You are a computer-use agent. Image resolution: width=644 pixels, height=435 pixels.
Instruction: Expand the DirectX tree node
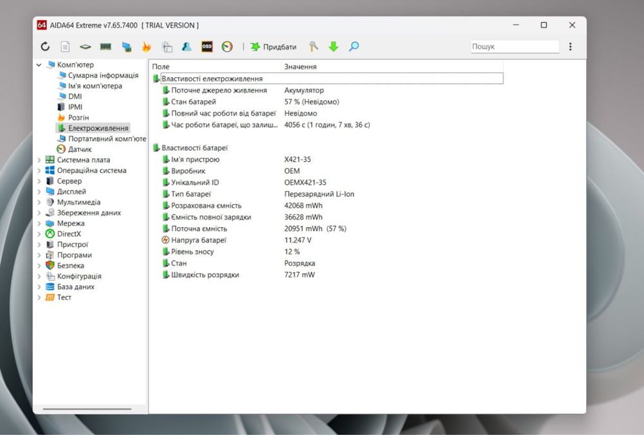point(39,234)
